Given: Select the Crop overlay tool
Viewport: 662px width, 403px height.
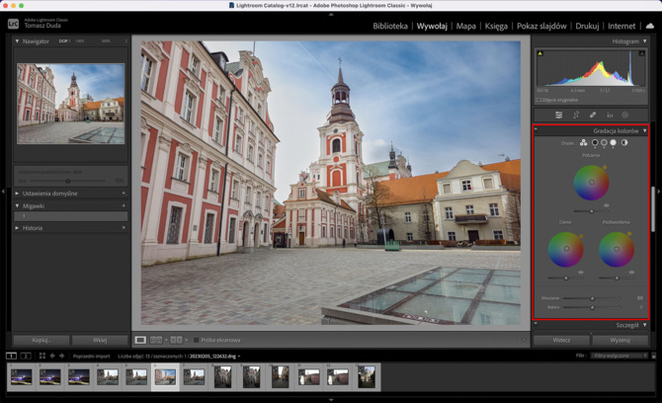Looking at the screenshot, I should [576, 115].
